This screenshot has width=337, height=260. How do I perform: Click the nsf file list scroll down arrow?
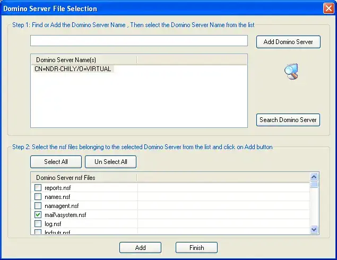point(314,229)
